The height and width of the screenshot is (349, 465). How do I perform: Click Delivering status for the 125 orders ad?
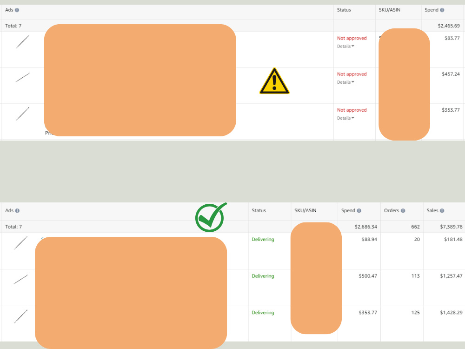tap(263, 313)
